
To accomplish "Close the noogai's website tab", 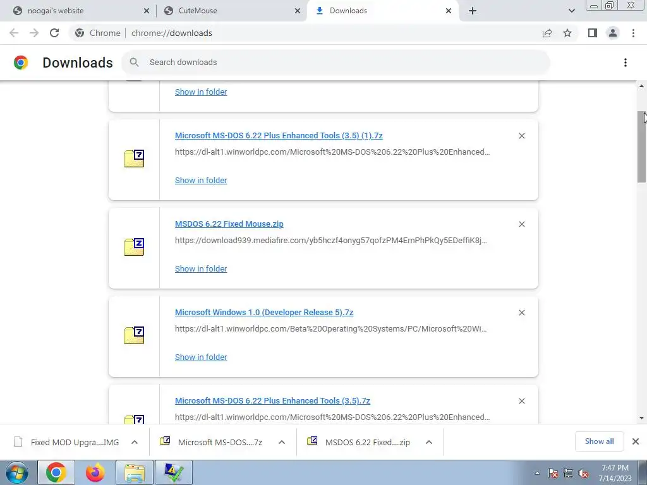I will (147, 11).
